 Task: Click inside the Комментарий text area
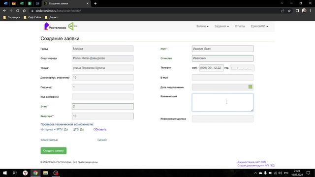click(222, 102)
